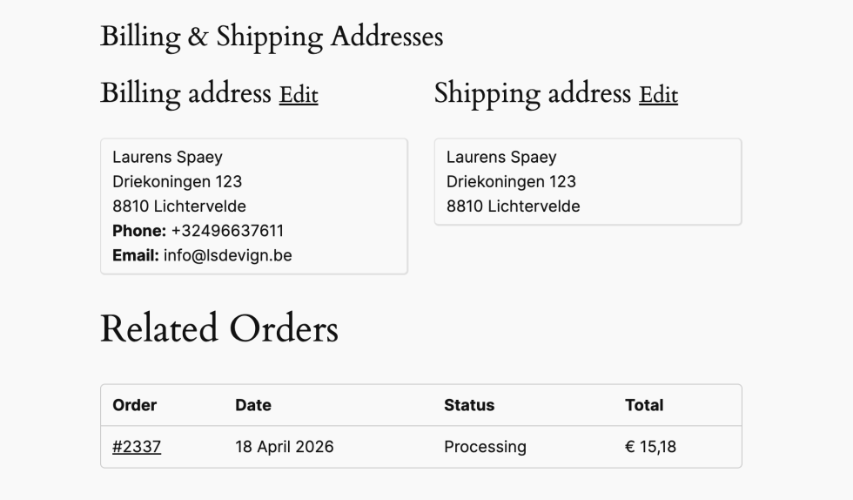The height and width of the screenshot is (500, 853).
Task: Edit the shipping address
Action: 658,95
